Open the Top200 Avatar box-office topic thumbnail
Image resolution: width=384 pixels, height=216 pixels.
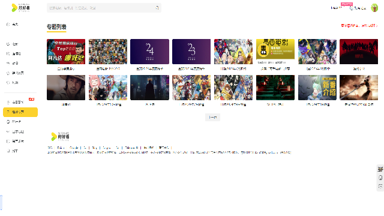pos(66,52)
